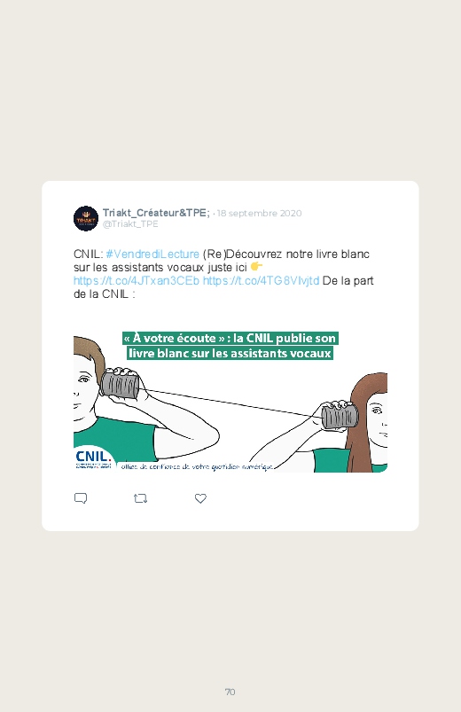Click the right tin can in illustration
The width and height of the screenshot is (461, 712).
click(340, 417)
